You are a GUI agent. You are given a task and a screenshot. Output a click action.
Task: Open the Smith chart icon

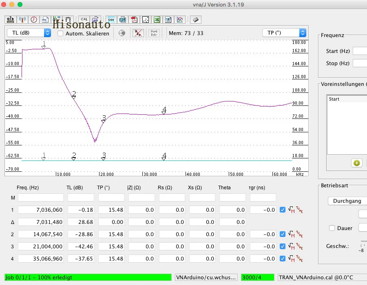tap(122, 33)
